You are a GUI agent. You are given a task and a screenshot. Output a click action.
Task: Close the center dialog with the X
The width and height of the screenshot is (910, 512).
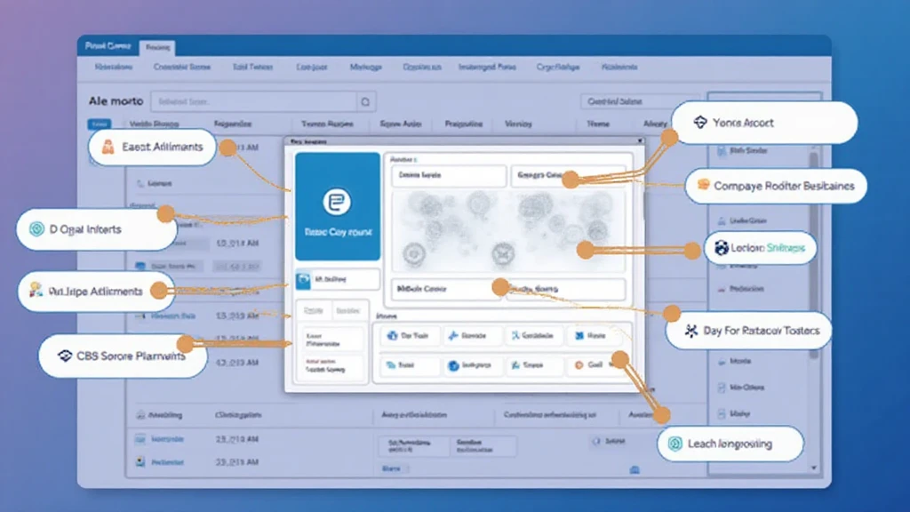pos(639,141)
